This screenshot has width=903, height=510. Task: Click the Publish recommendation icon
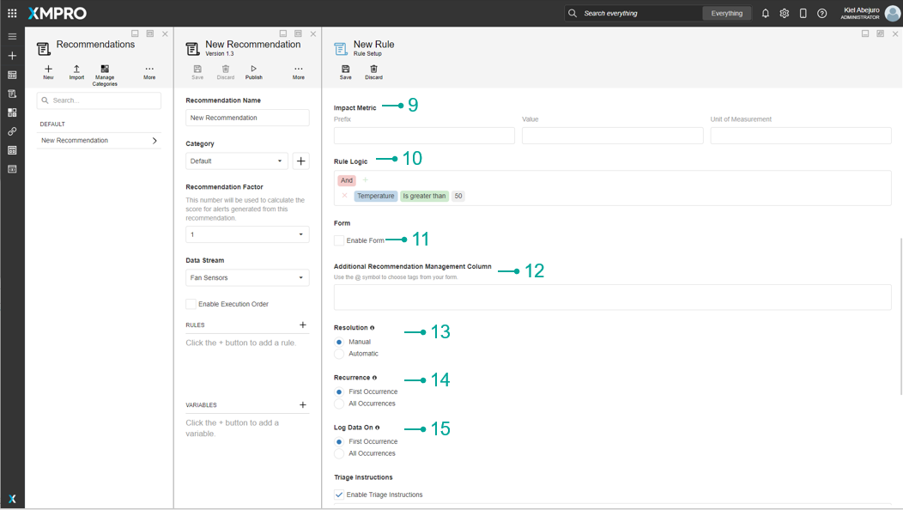pos(253,72)
